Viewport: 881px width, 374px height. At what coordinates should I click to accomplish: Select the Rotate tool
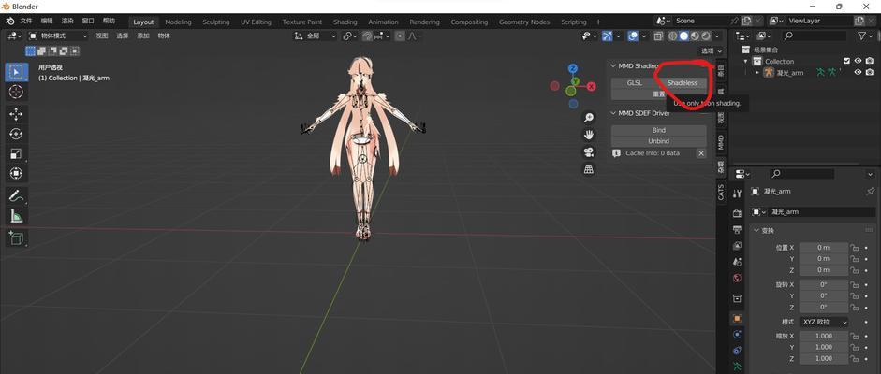pos(16,134)
